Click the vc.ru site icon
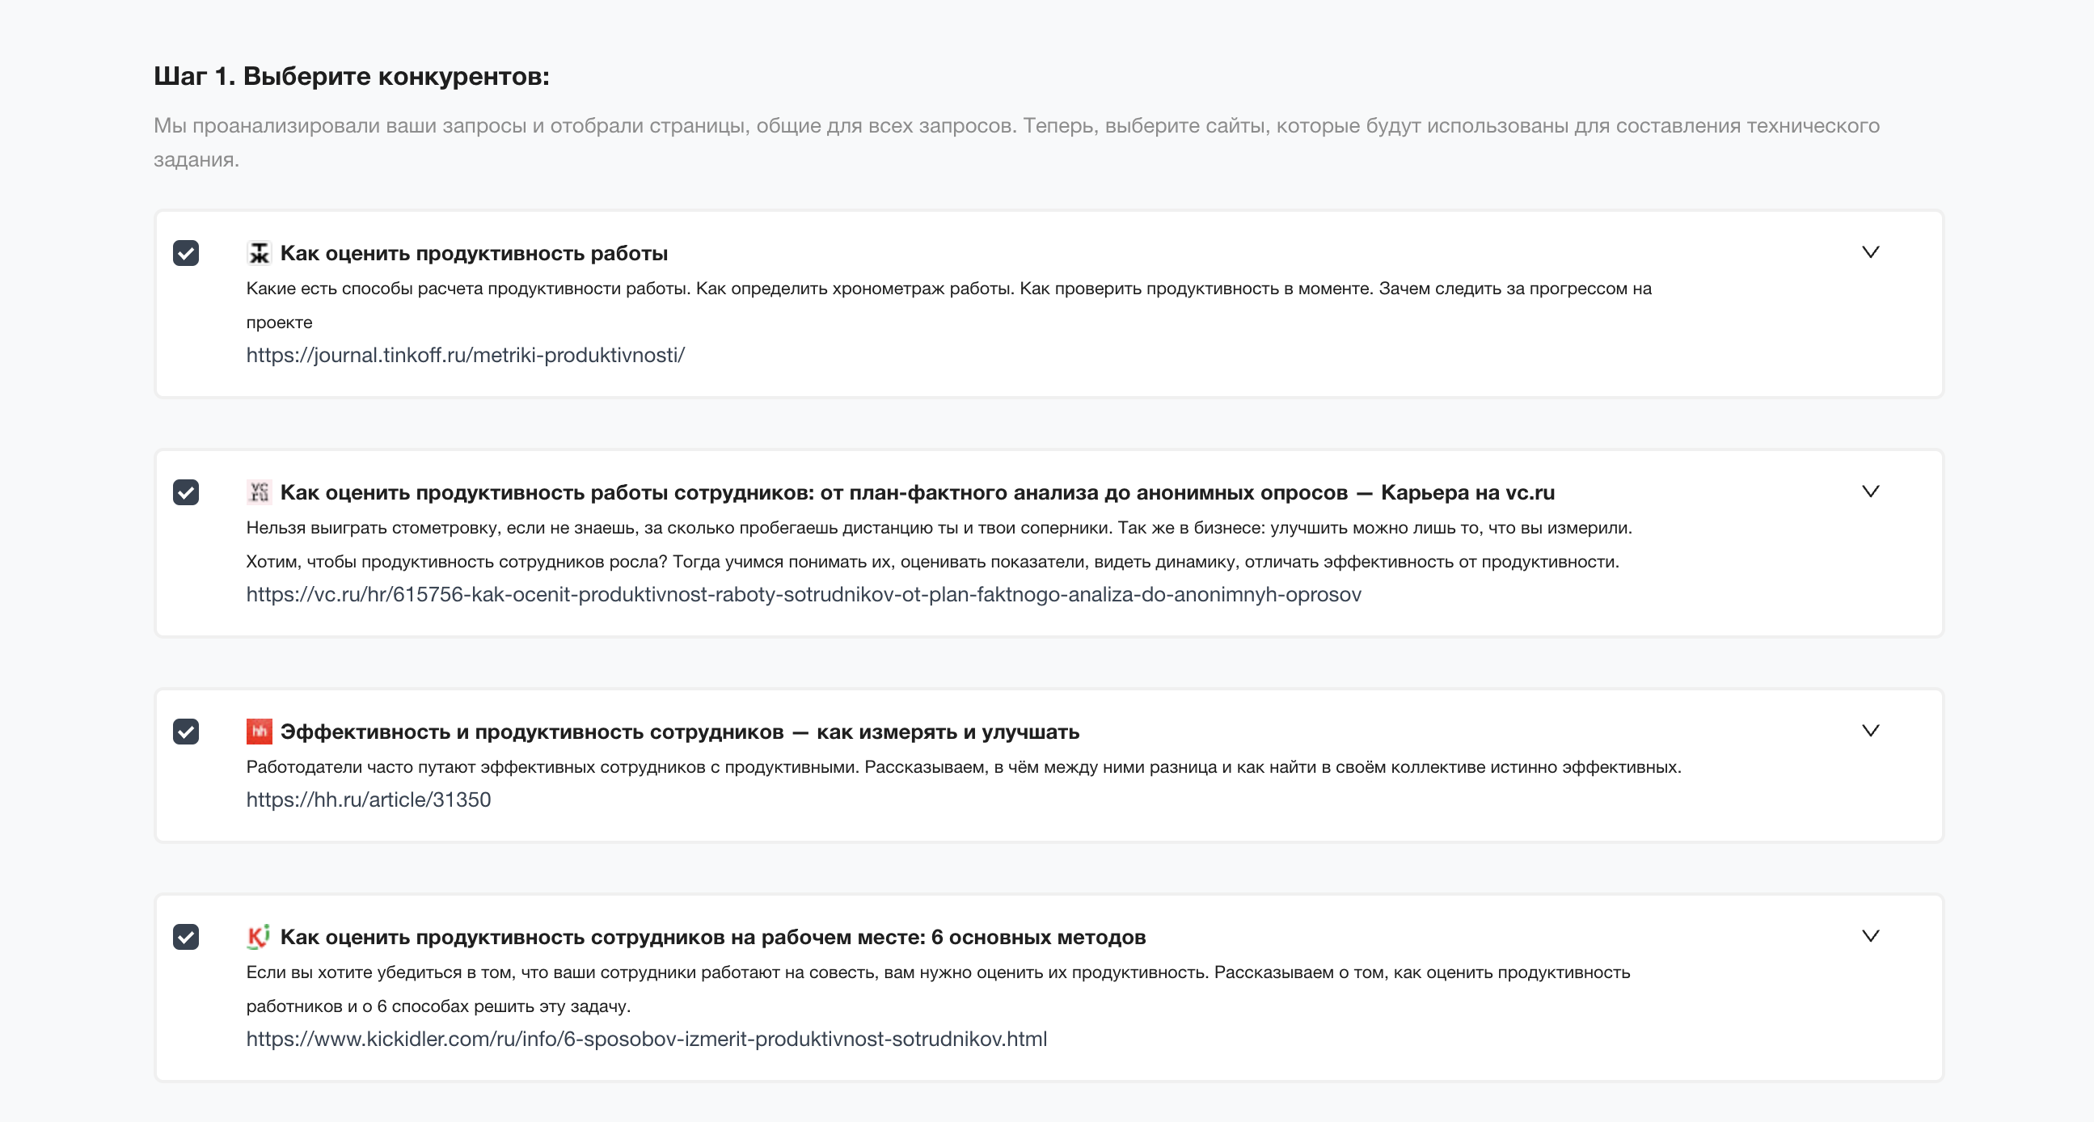2094x1122 pixels. (x=259, y=492)
